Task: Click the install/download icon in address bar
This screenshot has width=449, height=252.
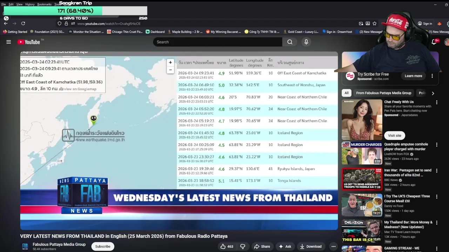Action: (368, 23)
